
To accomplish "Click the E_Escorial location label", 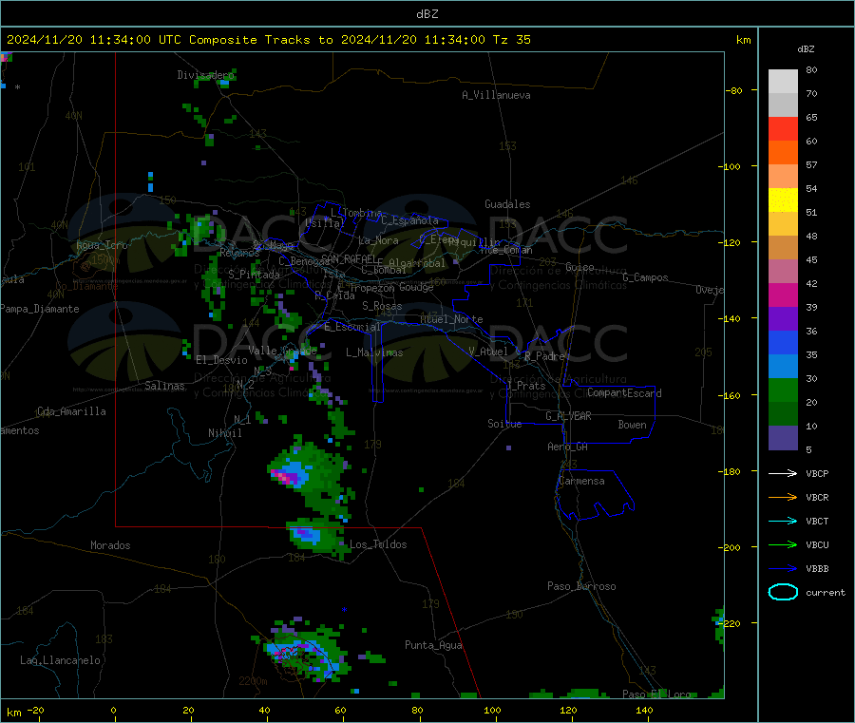I will tap(351, 327).
